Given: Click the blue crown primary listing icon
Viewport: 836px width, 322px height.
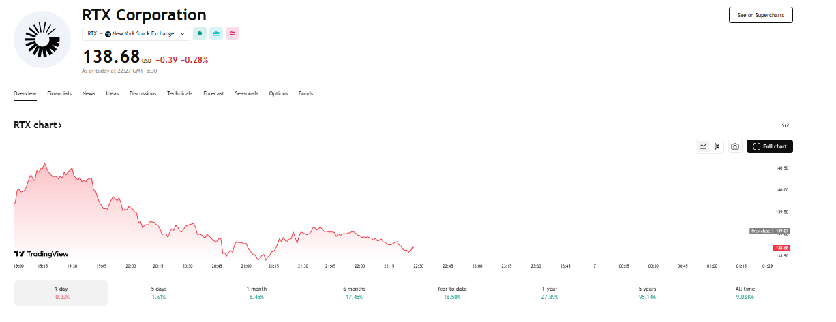Looking at the screenshot, I should pos(216,33).
